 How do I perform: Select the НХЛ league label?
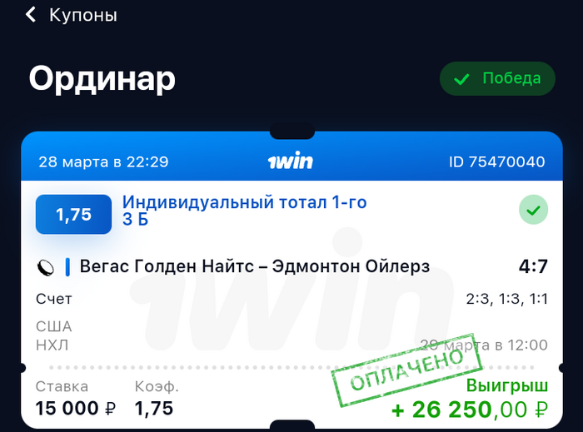52,345
